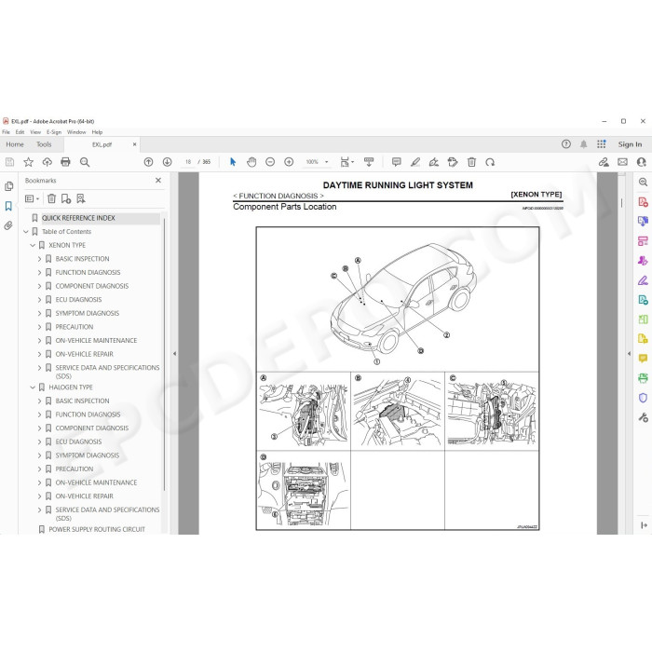Zoom out with the minus button

[270, 162]
